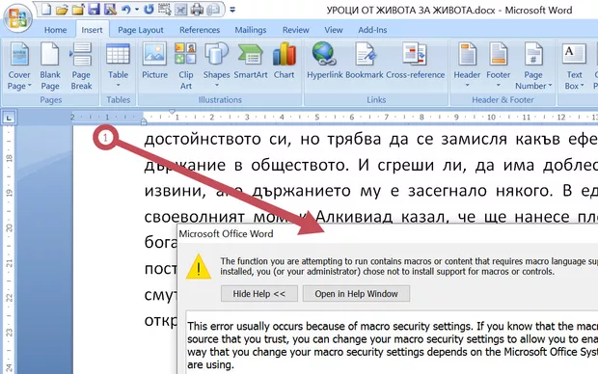Create a new blank document from Quick Access
This screenshot has width=598, height=374.
pos(46,9)
